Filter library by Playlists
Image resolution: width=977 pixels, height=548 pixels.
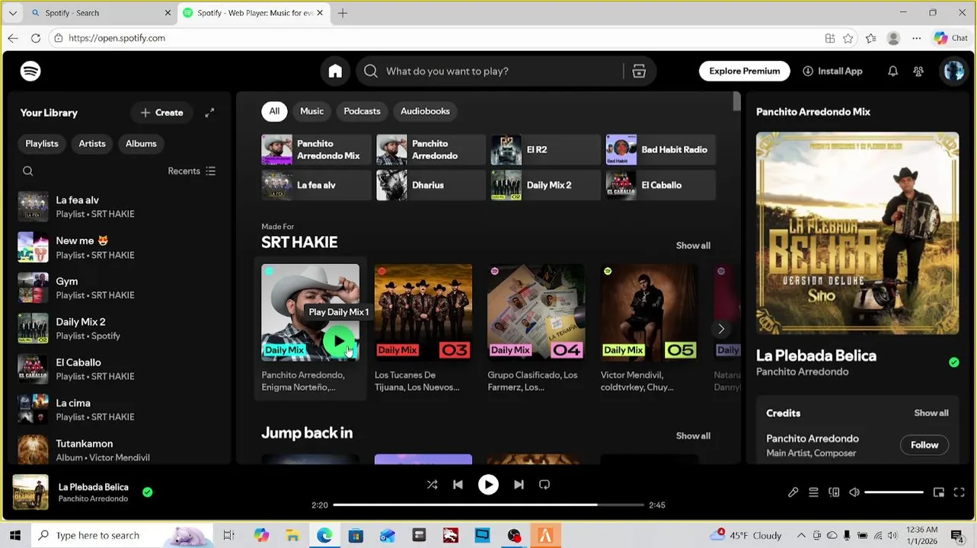[x=42, y=144]
